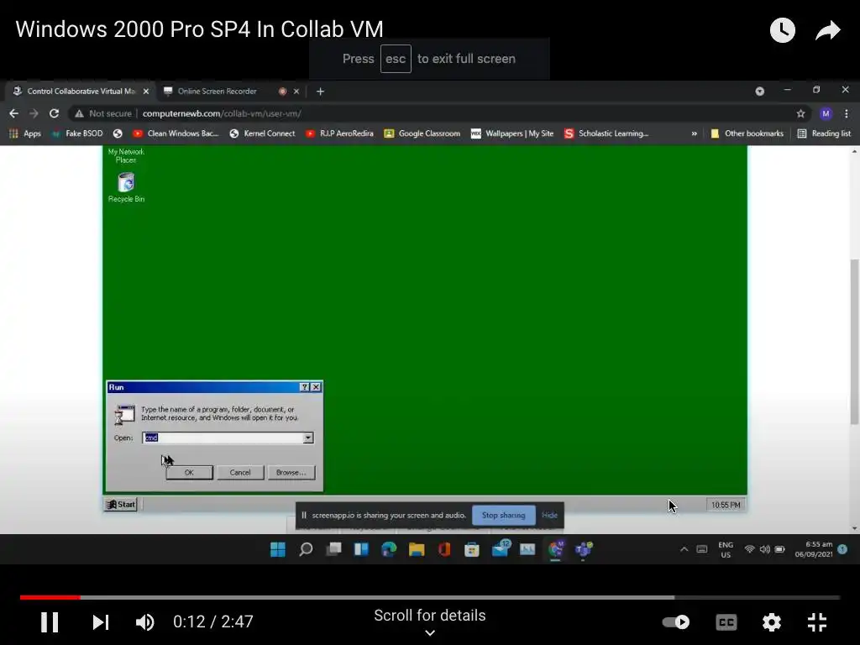Open Chrome three-dot menu
This screenshot has height=645, width=860.
847,113
